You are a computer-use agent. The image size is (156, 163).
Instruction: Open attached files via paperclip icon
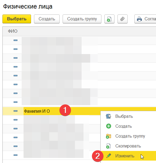tap(123, 19)
